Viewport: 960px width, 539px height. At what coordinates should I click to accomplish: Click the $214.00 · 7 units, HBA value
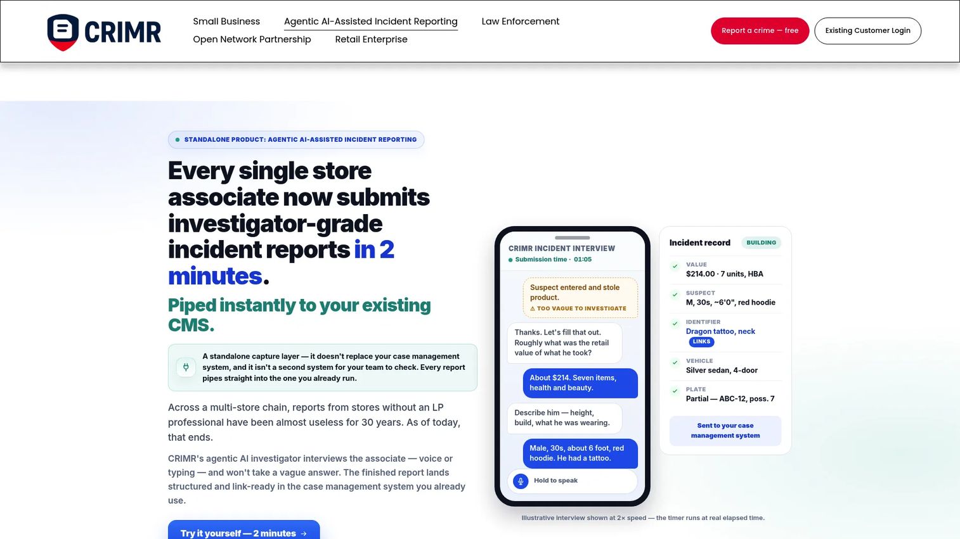click(x=724, y=274)
